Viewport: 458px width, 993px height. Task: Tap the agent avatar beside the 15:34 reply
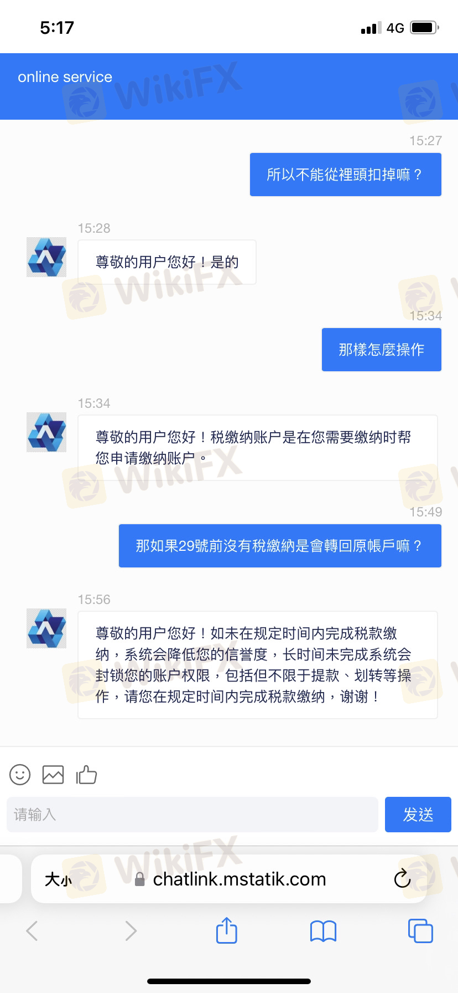(x=46, y=432)
